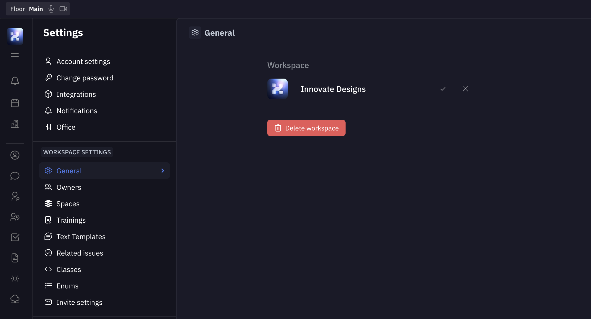Click the sun theme icon in sidebar

[15, 278]
